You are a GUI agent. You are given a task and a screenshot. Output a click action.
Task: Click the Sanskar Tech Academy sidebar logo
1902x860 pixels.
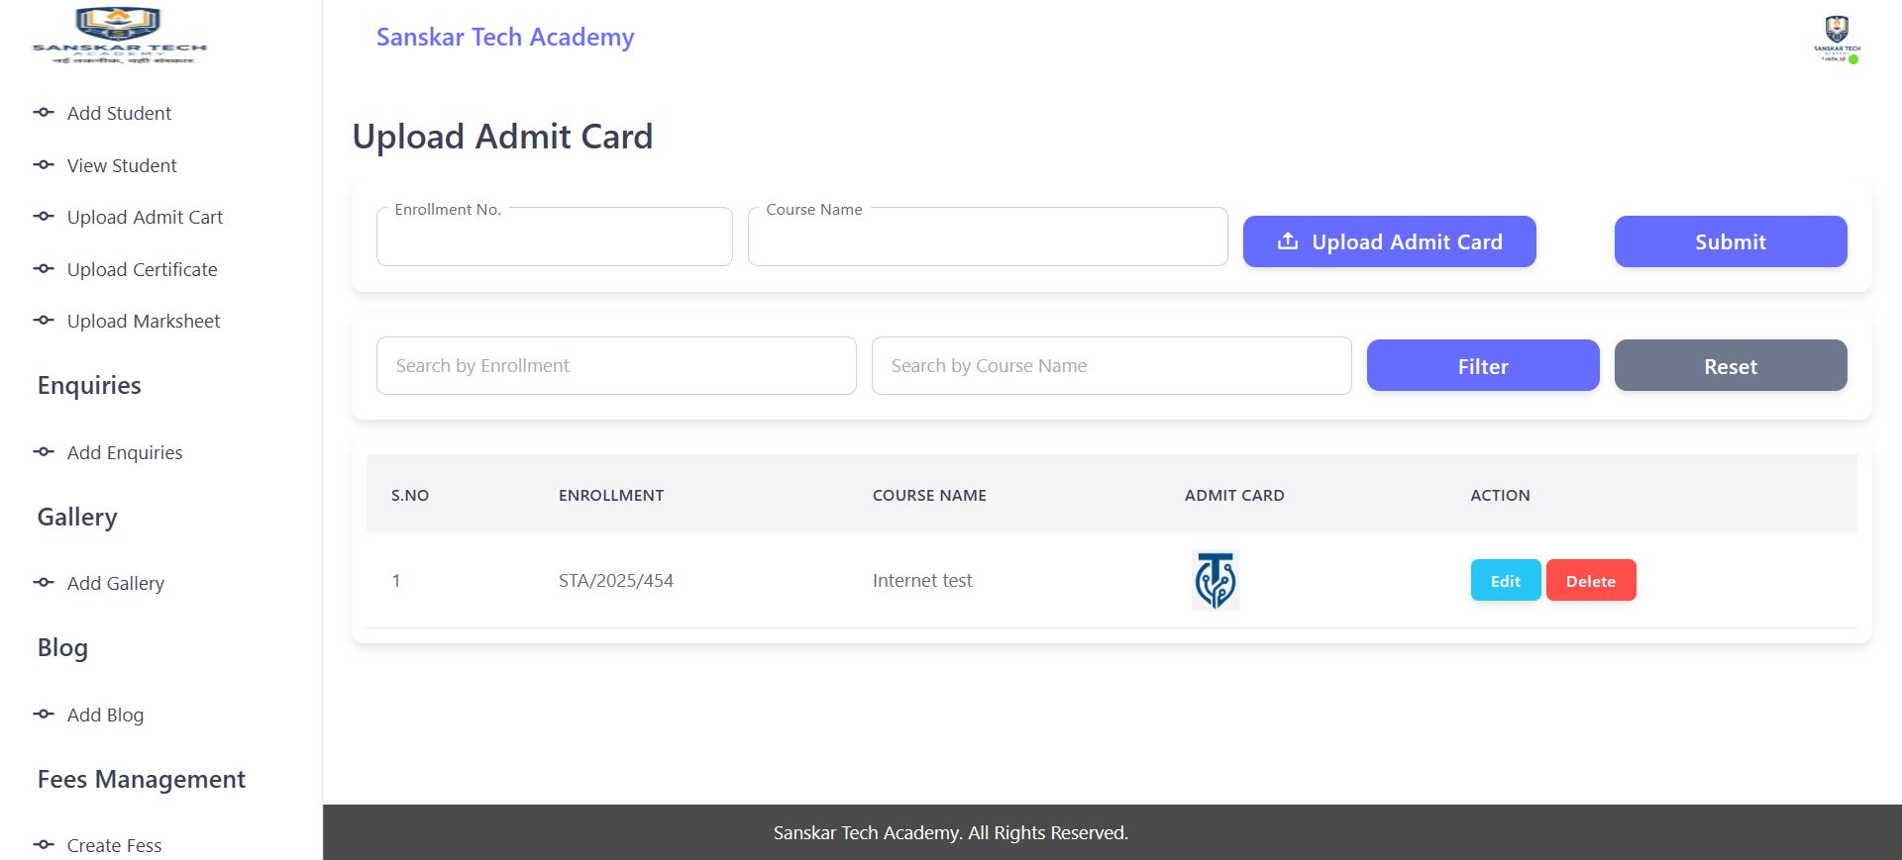119,36
